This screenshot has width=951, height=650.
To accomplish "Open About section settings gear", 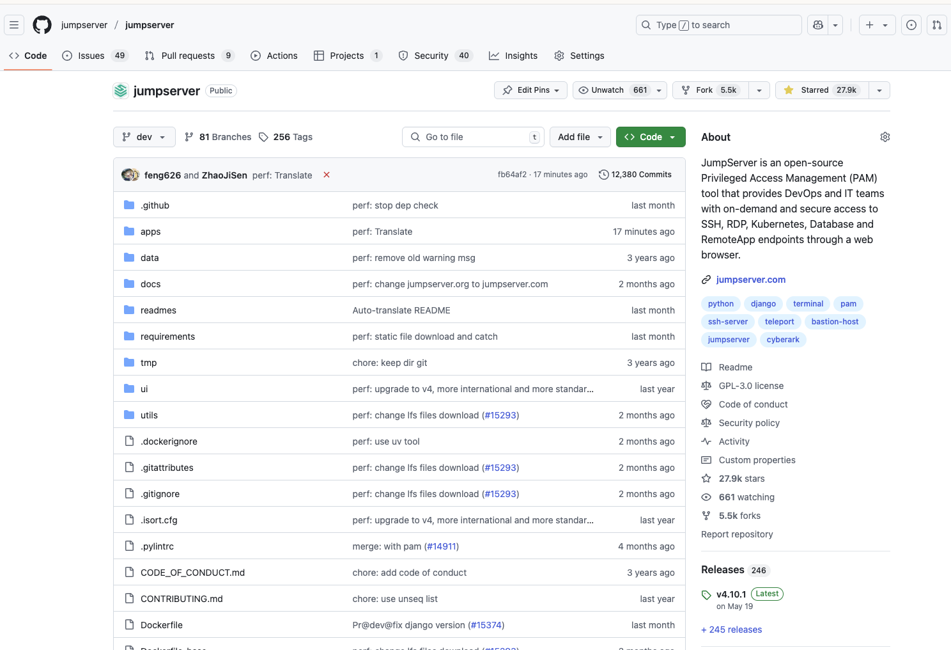I will [885, 137].
